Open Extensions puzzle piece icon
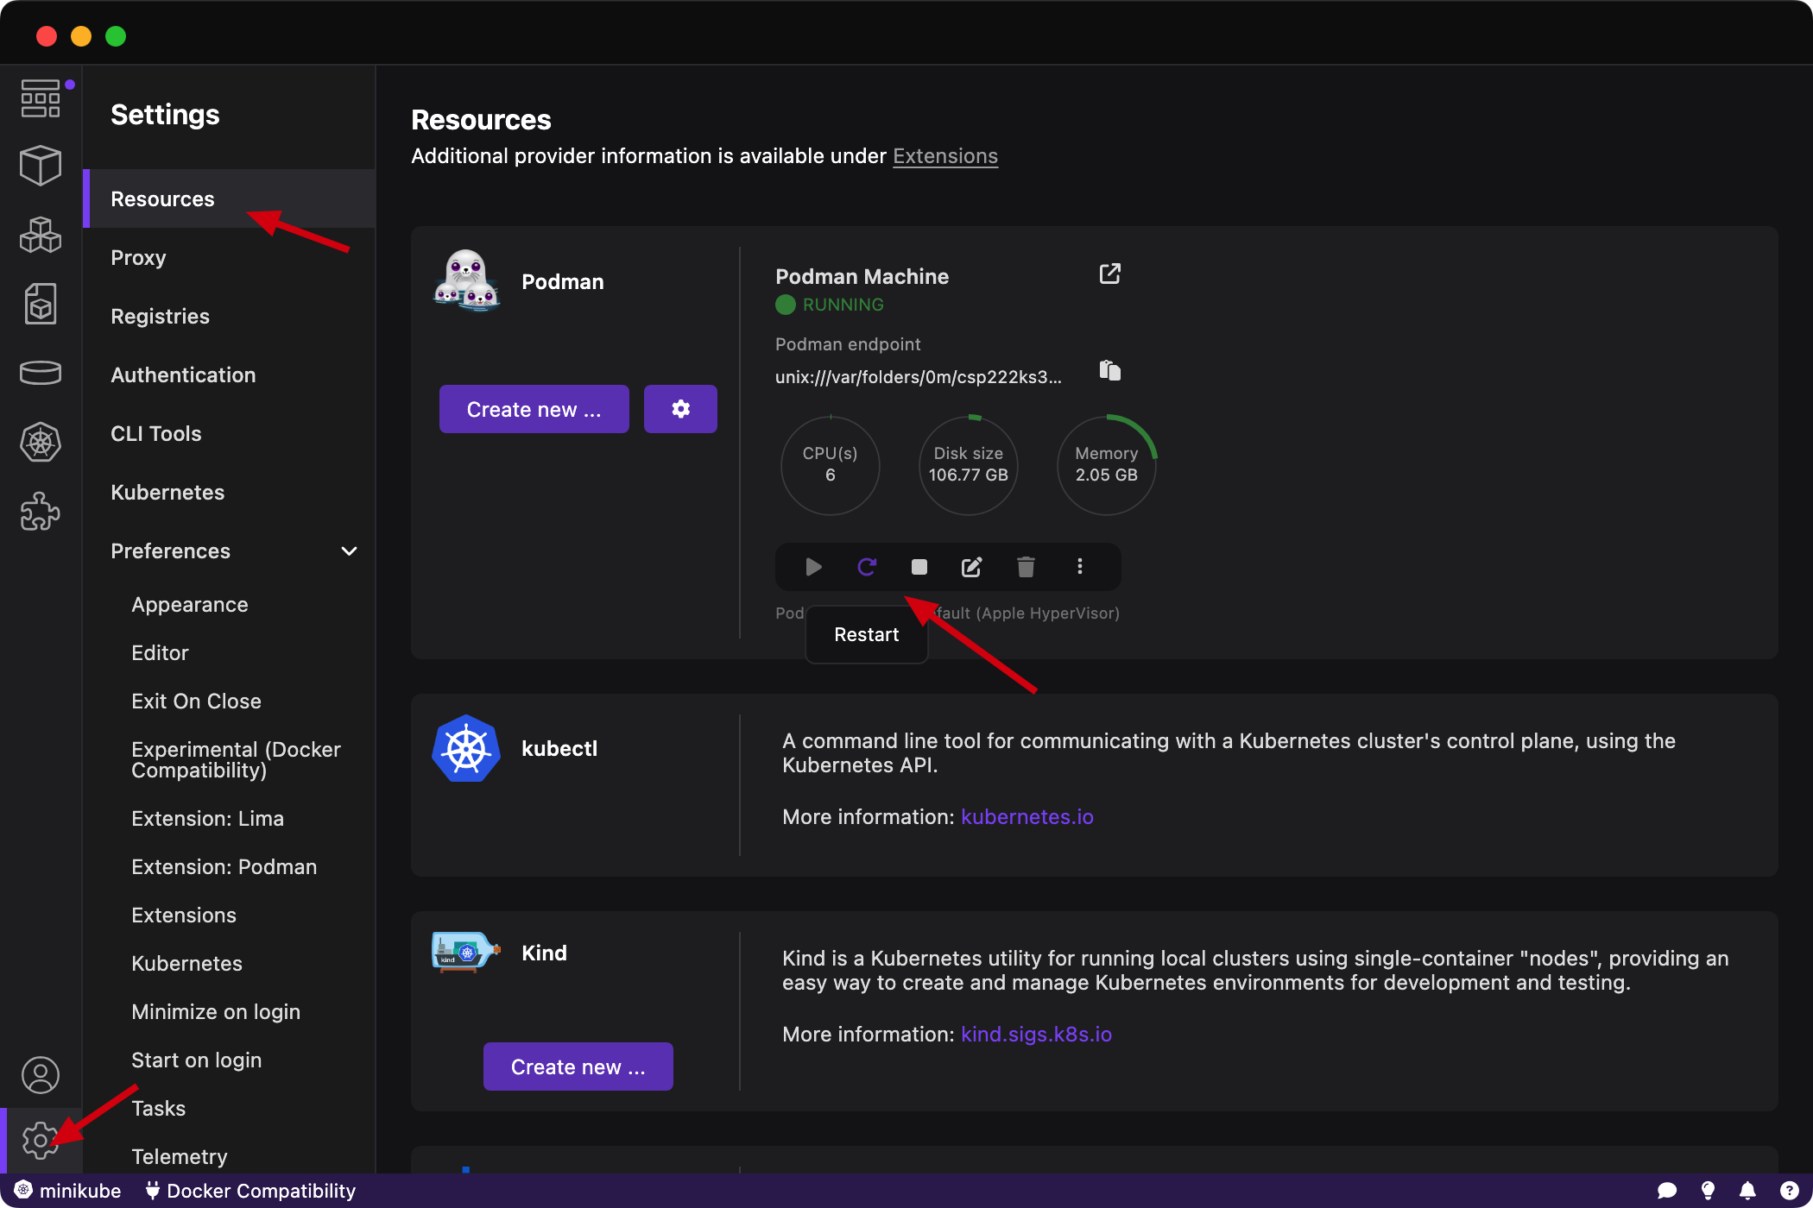 [x=41, y=512]
